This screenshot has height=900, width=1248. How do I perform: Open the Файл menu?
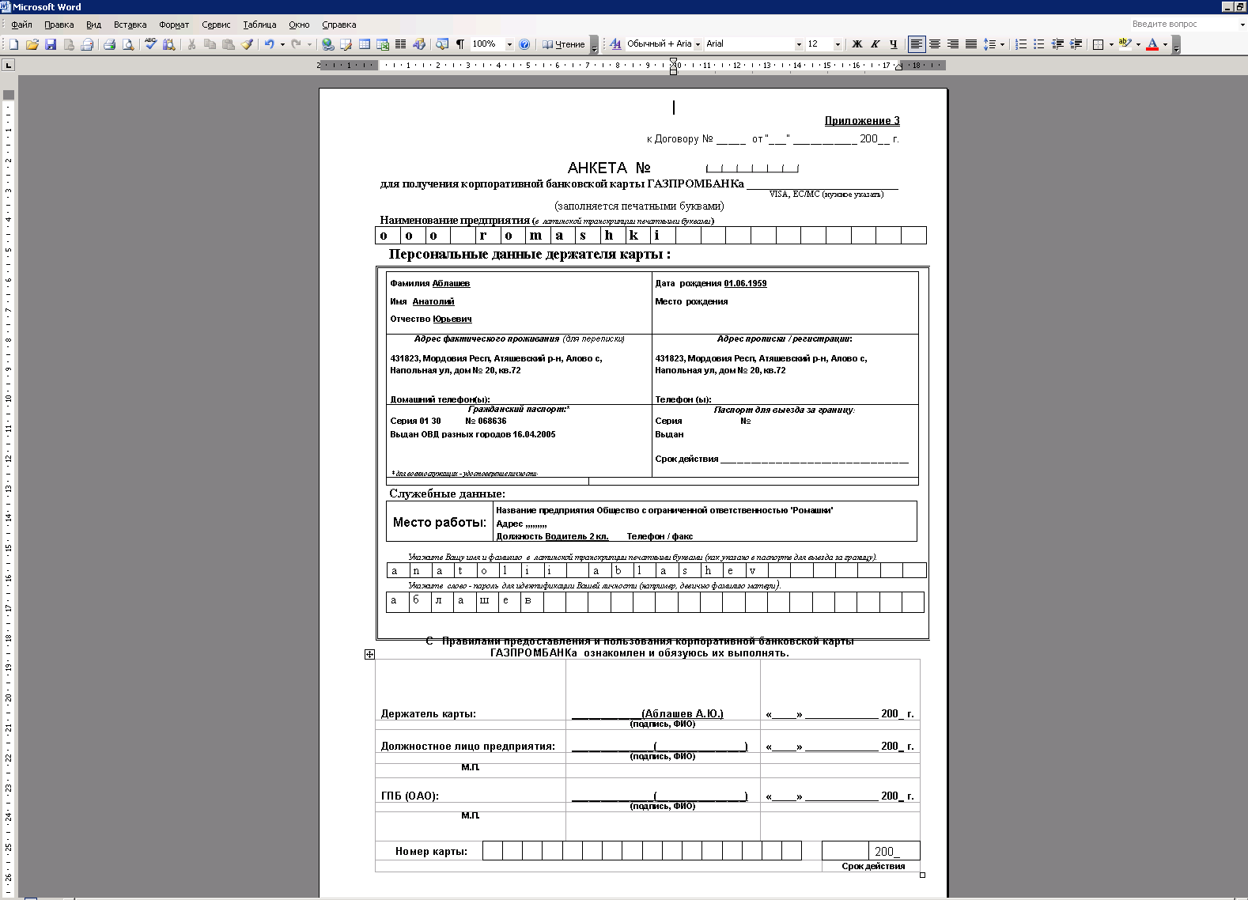click(x=21, y=25)
